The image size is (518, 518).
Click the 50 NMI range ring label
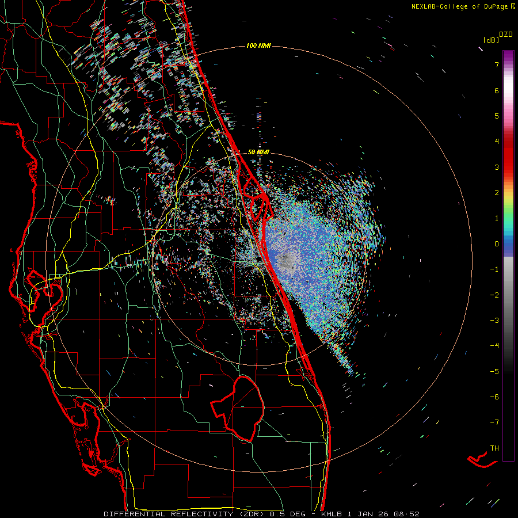point(258,152)
